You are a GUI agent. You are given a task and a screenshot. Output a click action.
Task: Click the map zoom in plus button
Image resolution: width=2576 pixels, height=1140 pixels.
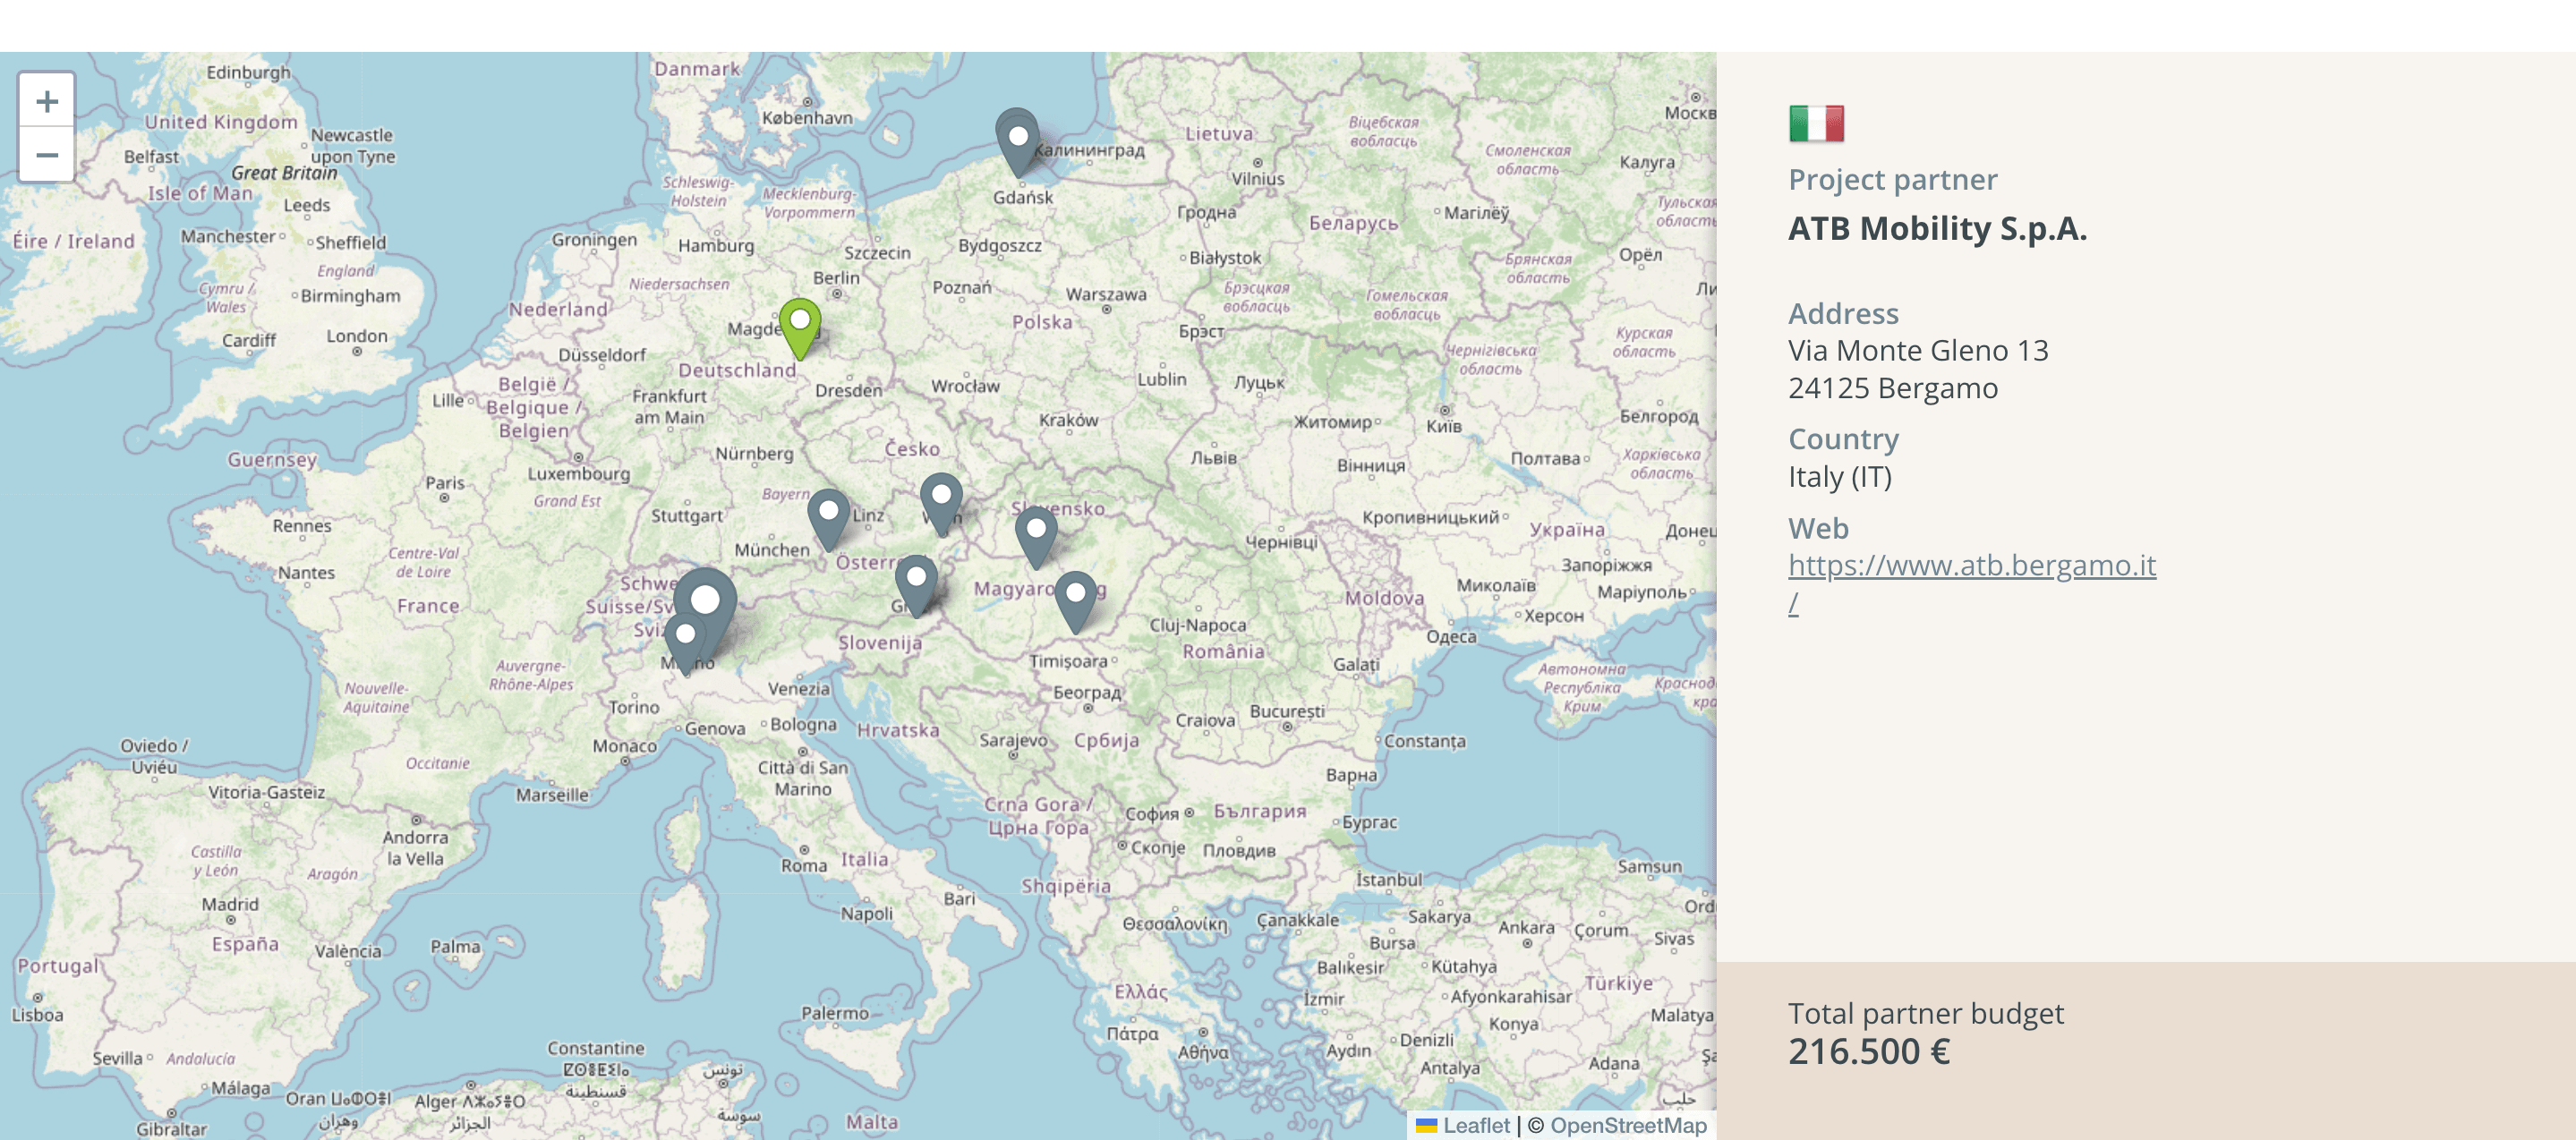(46, 101)
